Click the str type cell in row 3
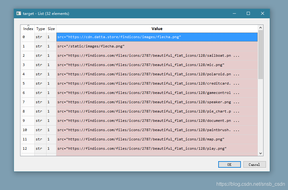The image size is (288, 190). [x=40, y=65]
